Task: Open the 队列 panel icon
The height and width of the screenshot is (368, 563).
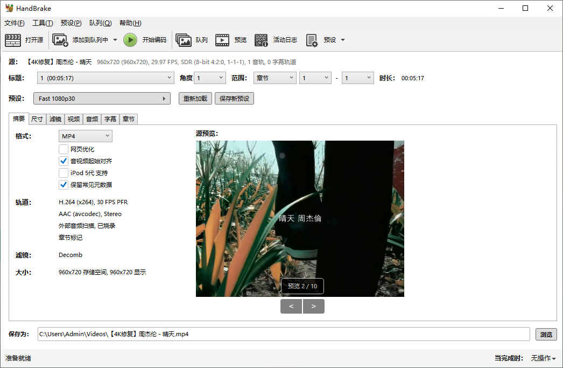Action: coord(184,39)
